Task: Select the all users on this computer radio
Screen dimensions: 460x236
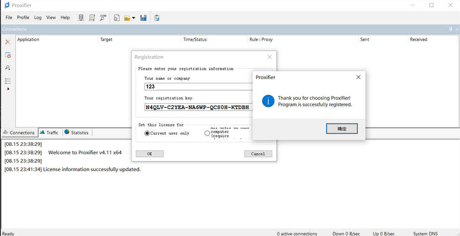Action: click(x=207, y=133)
